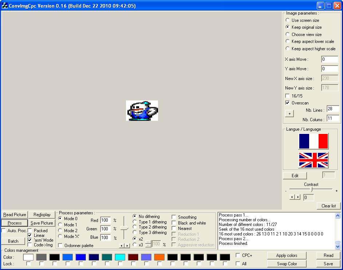Click the Nb. Lines field
Viewport: 343px width, 270px height.
[333, 109]
